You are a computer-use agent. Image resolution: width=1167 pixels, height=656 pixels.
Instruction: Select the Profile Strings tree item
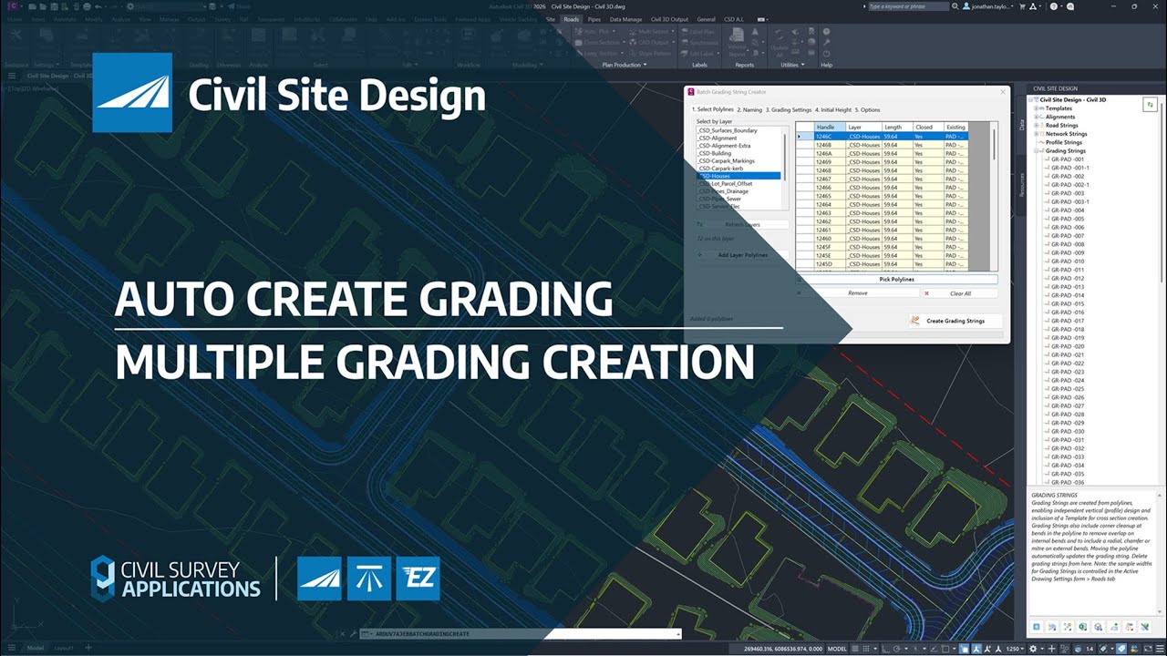coord(1064,142)
